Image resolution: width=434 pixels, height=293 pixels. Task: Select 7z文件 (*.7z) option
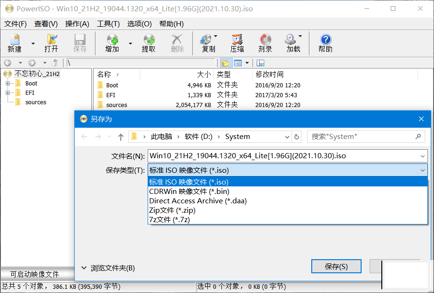coord(288,219)
